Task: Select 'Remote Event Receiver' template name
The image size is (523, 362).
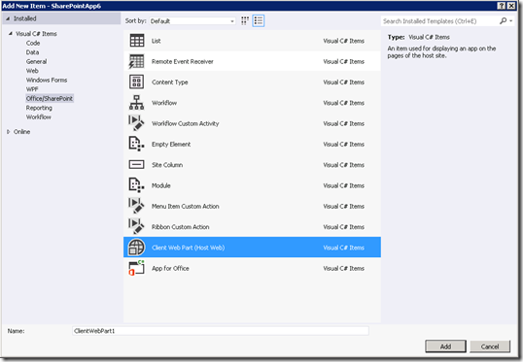Action: (x=183, y=61)
